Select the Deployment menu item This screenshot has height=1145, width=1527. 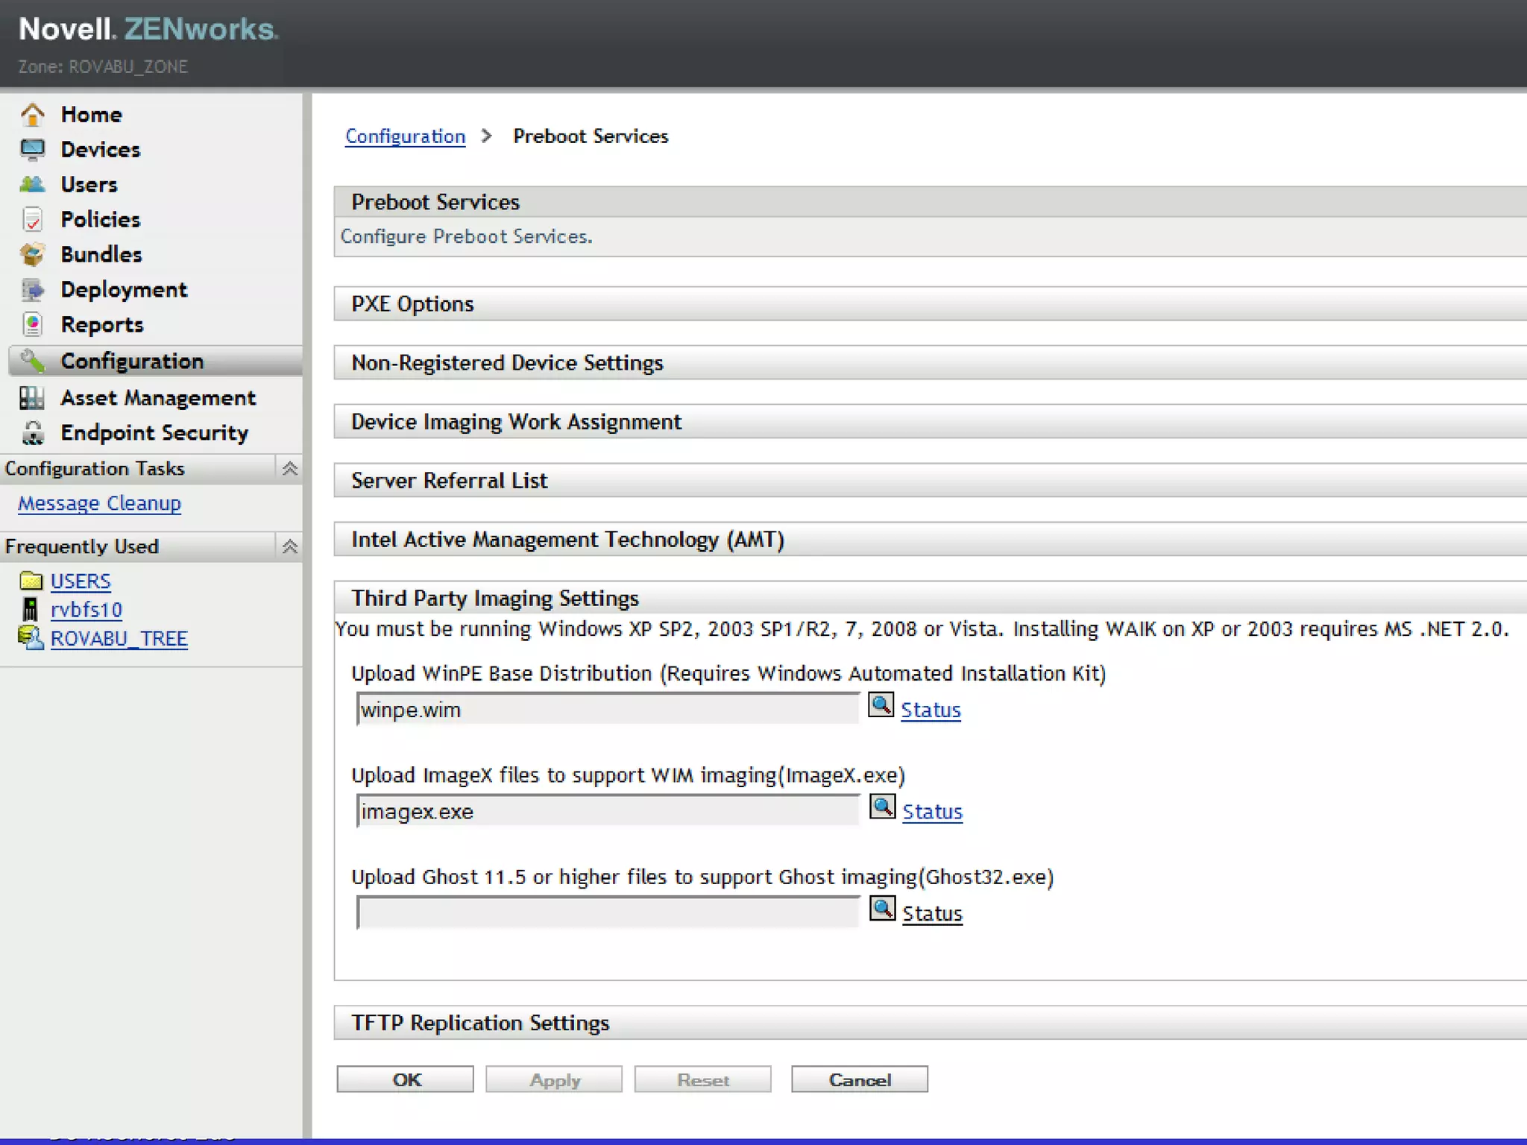(124, 289)
